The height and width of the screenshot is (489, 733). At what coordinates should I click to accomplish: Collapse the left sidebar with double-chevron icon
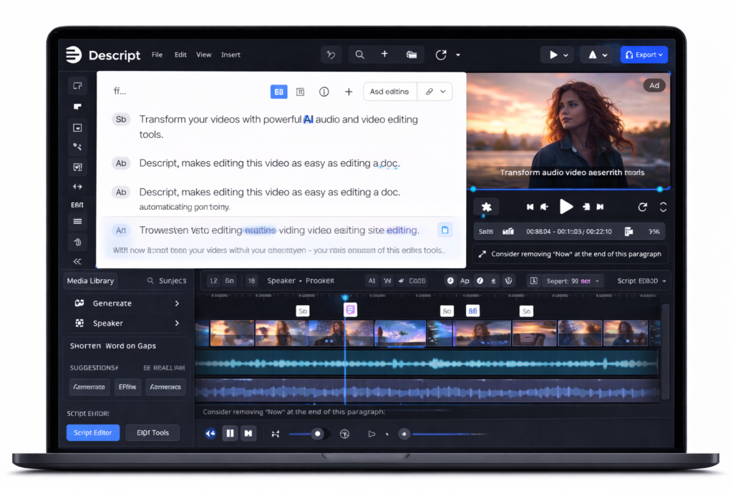click(77, 261)
